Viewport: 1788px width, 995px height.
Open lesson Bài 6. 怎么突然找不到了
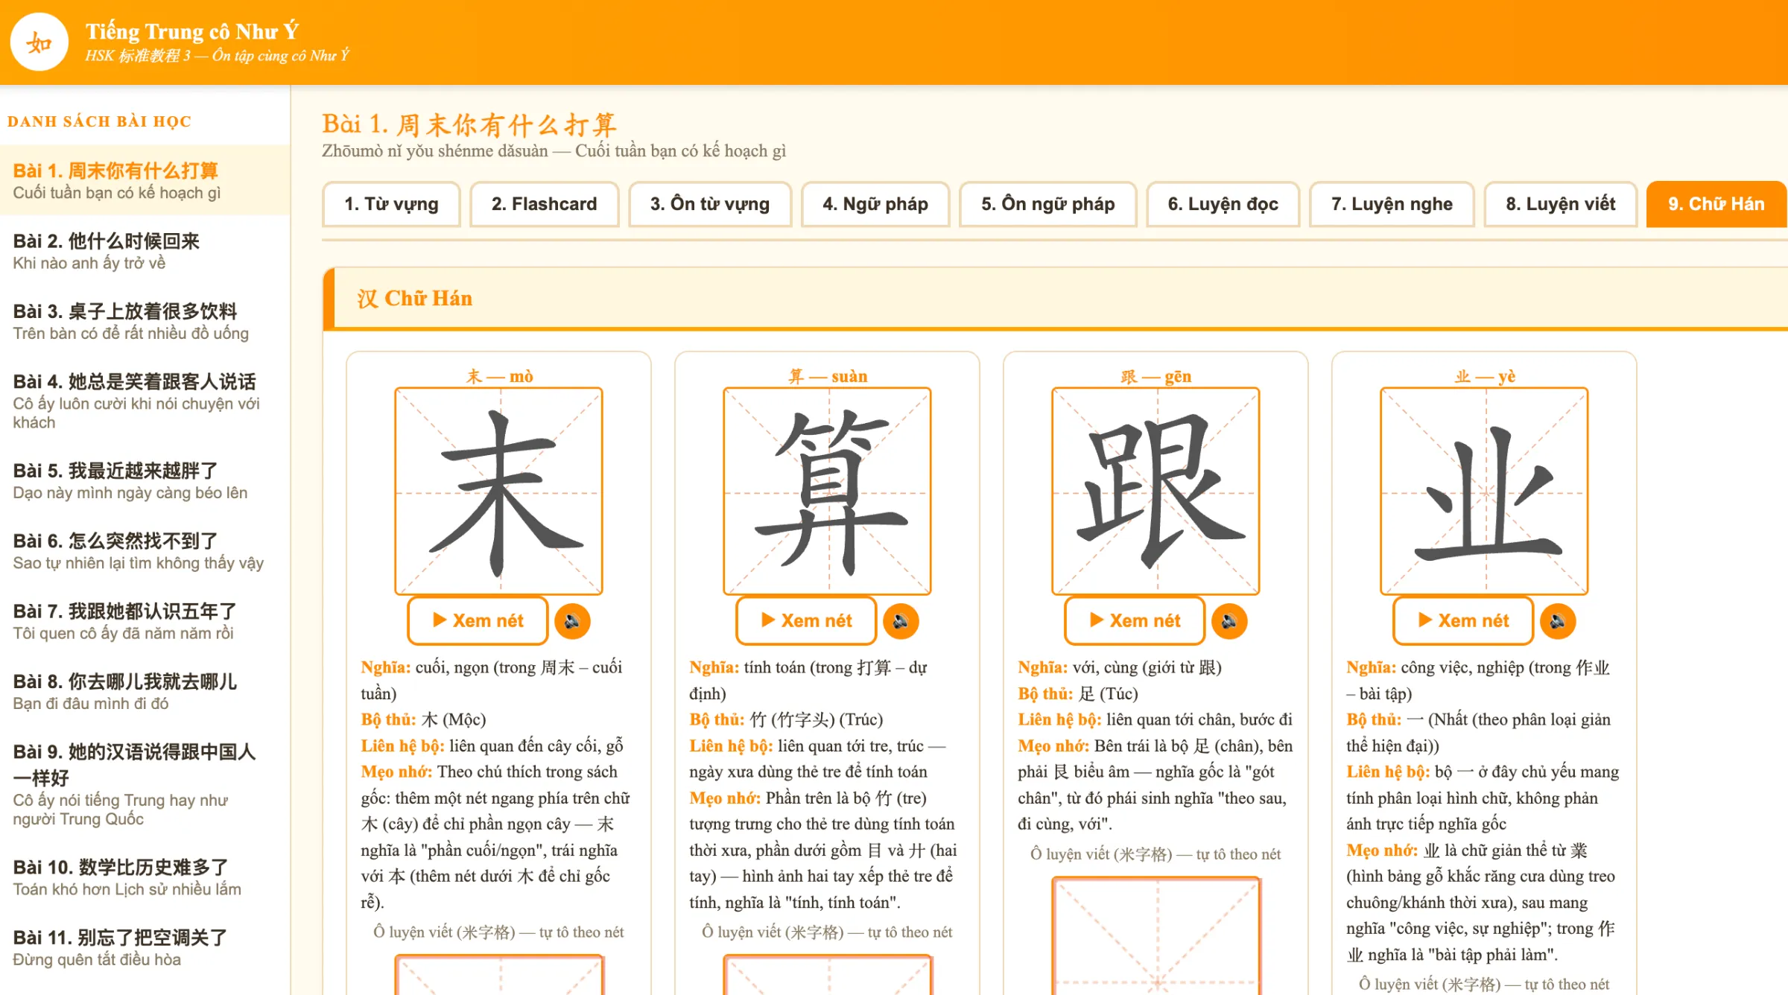(145, 550)
